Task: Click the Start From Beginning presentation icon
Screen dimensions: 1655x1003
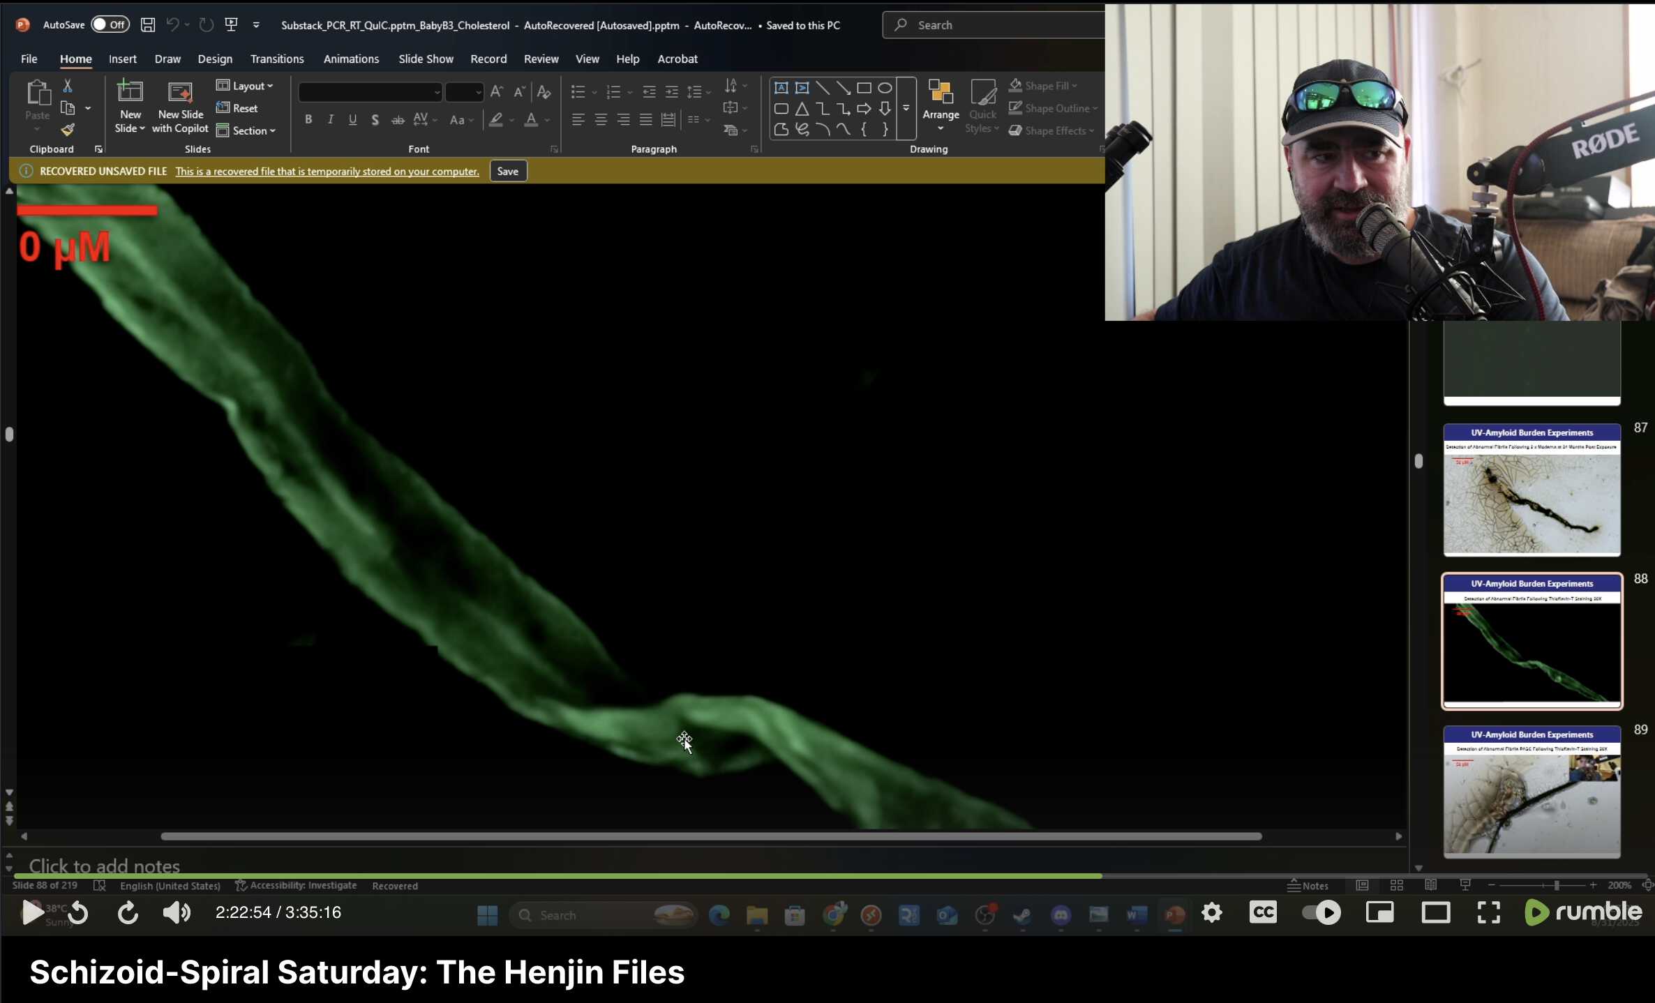Action: click(x=232, y=25)
